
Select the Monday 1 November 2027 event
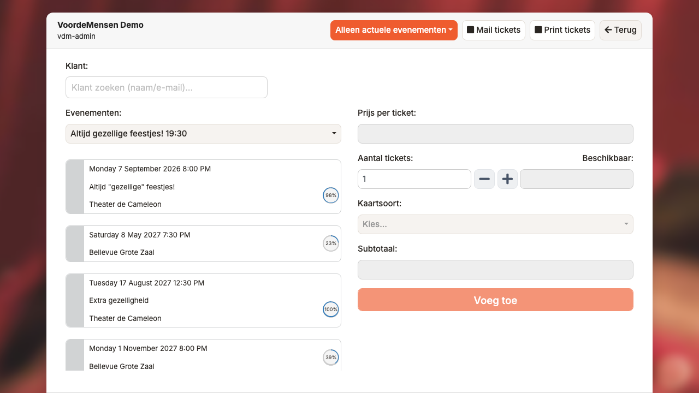tap(203, 355)
